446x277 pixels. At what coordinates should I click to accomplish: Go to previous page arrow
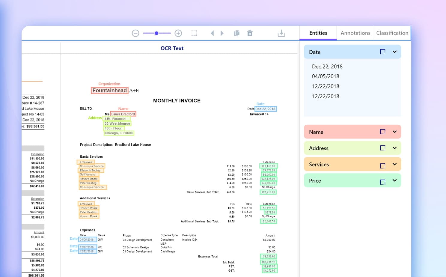pos(212,33)
